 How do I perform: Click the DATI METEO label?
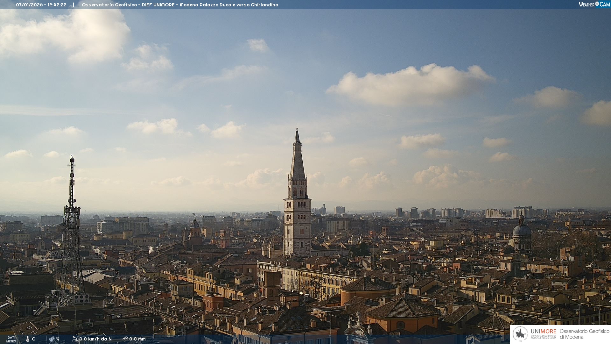[x=11, y=339]
